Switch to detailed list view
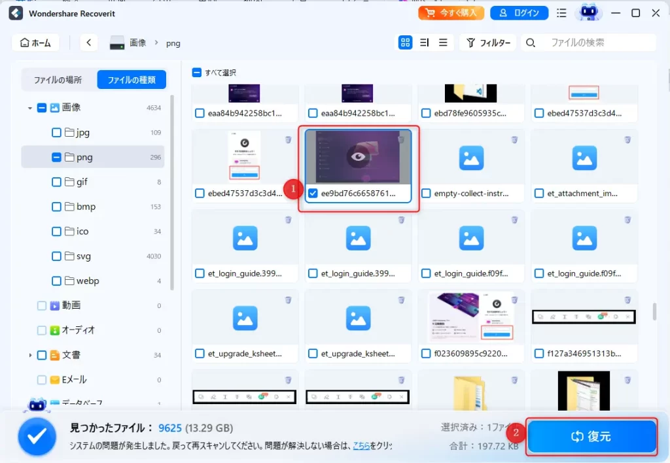Image resolution: width=670 pixels, height=463 pixels. tap(423, 42)
